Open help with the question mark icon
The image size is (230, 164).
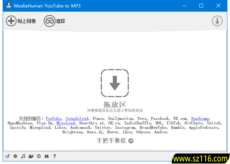point(55,156)
